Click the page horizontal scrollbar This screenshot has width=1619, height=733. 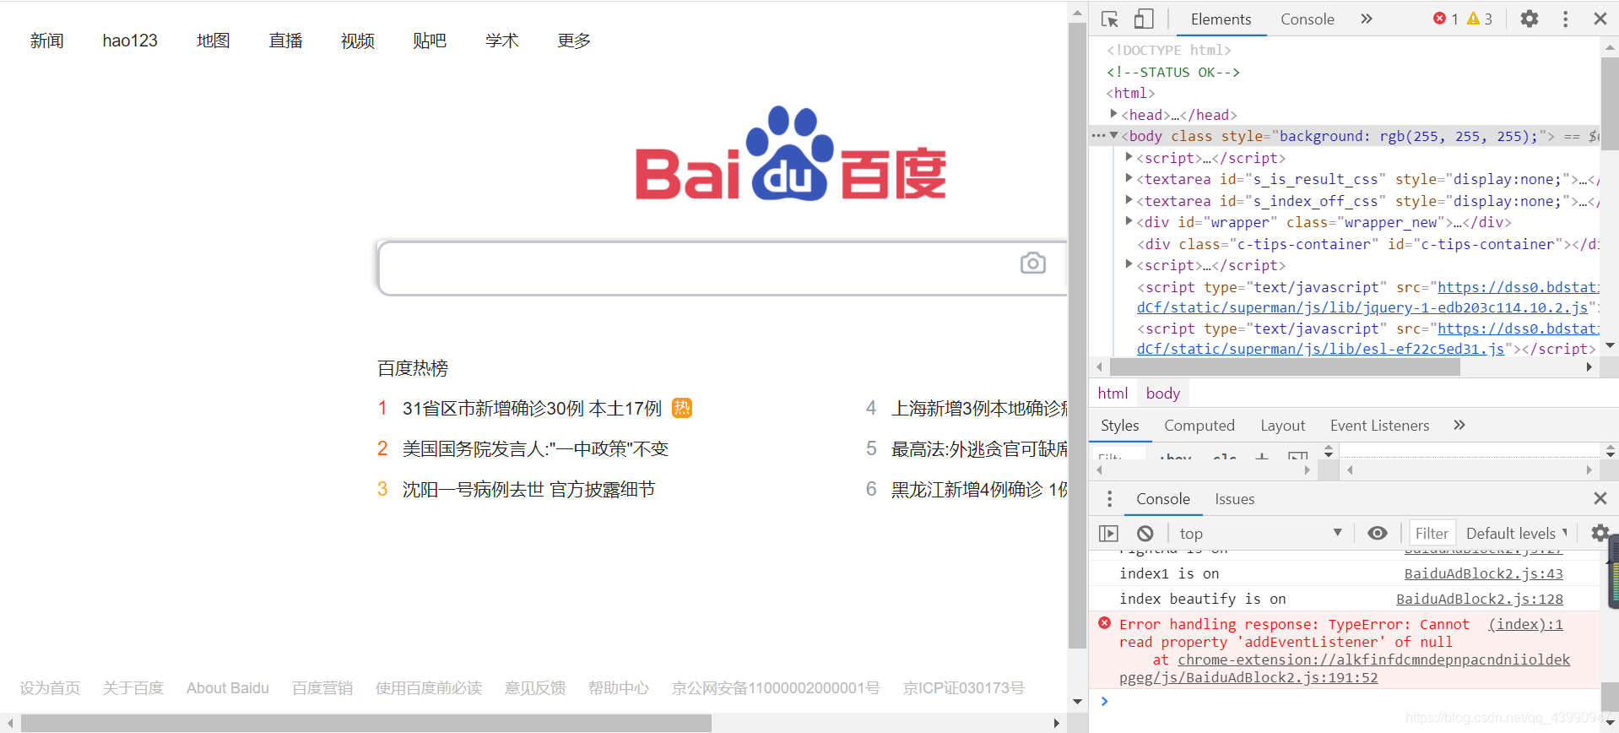pyautogui.click(x=365, y=723)
